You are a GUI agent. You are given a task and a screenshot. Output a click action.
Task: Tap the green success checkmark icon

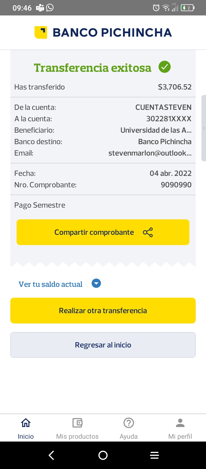point(165,67)
